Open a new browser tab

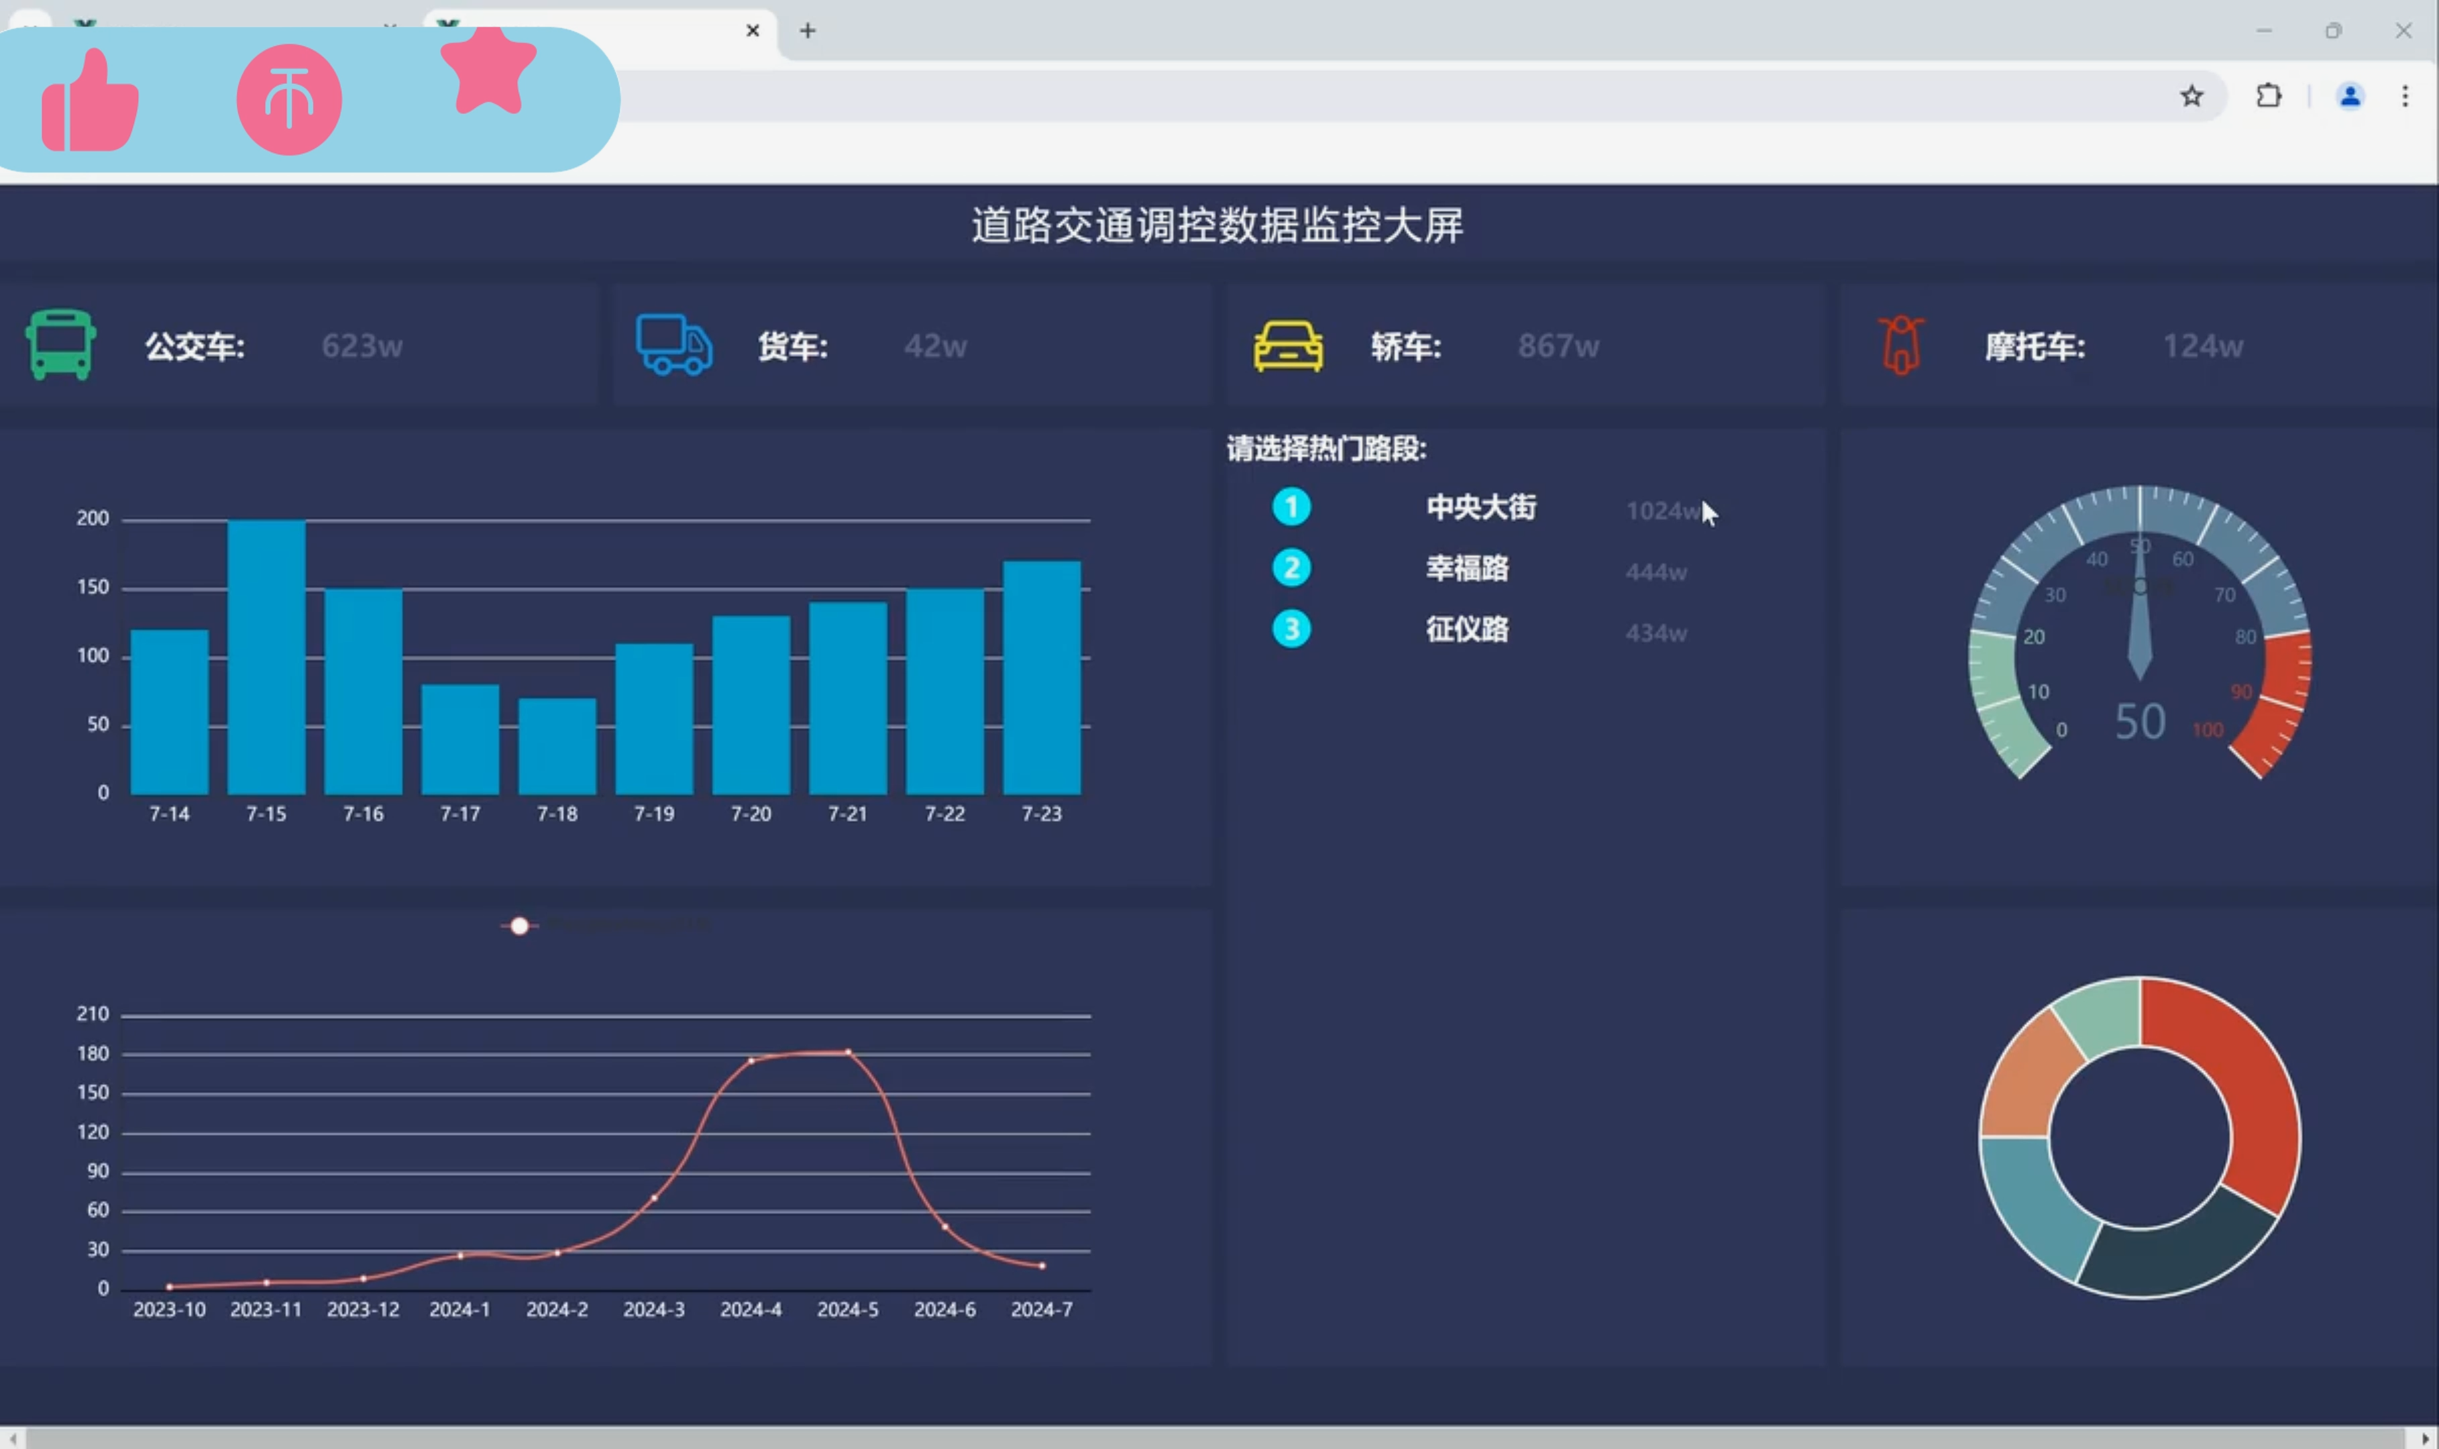pyautogui.click(x=806, y=32)
